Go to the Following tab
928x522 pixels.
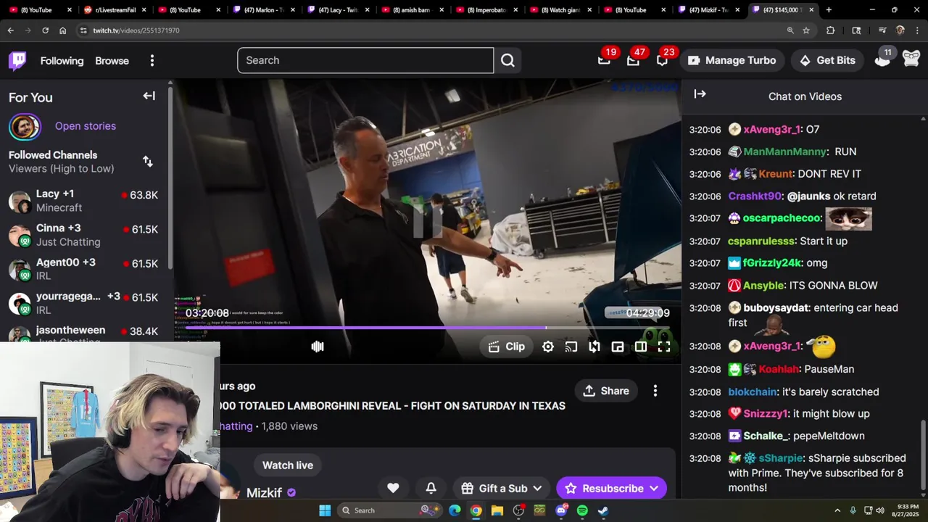click(62, 61)
